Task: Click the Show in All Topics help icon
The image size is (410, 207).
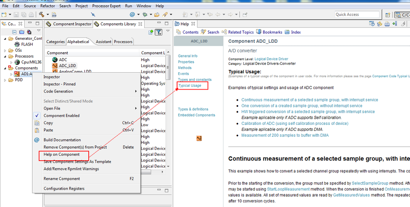Action: (x=380, y=24)
